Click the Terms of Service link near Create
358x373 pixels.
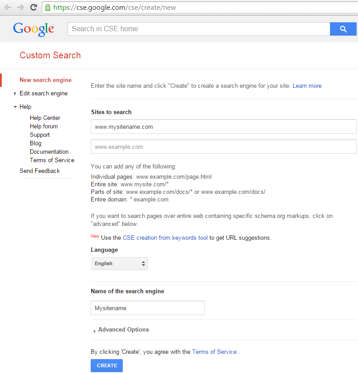(214, 352)
